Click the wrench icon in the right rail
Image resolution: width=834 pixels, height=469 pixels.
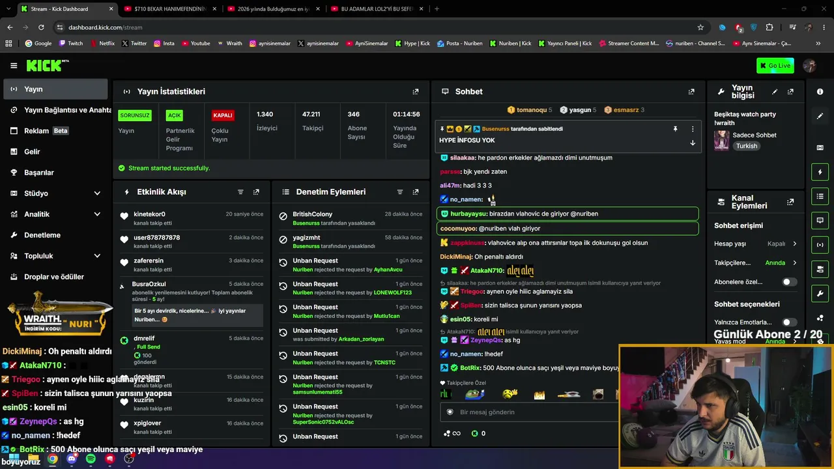point(820,294)
